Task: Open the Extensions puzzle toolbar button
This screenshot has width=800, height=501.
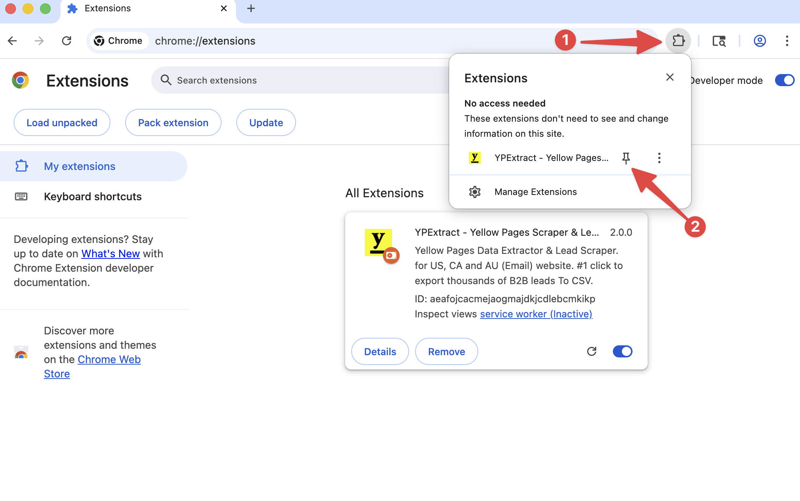Action: pos(678,40)
